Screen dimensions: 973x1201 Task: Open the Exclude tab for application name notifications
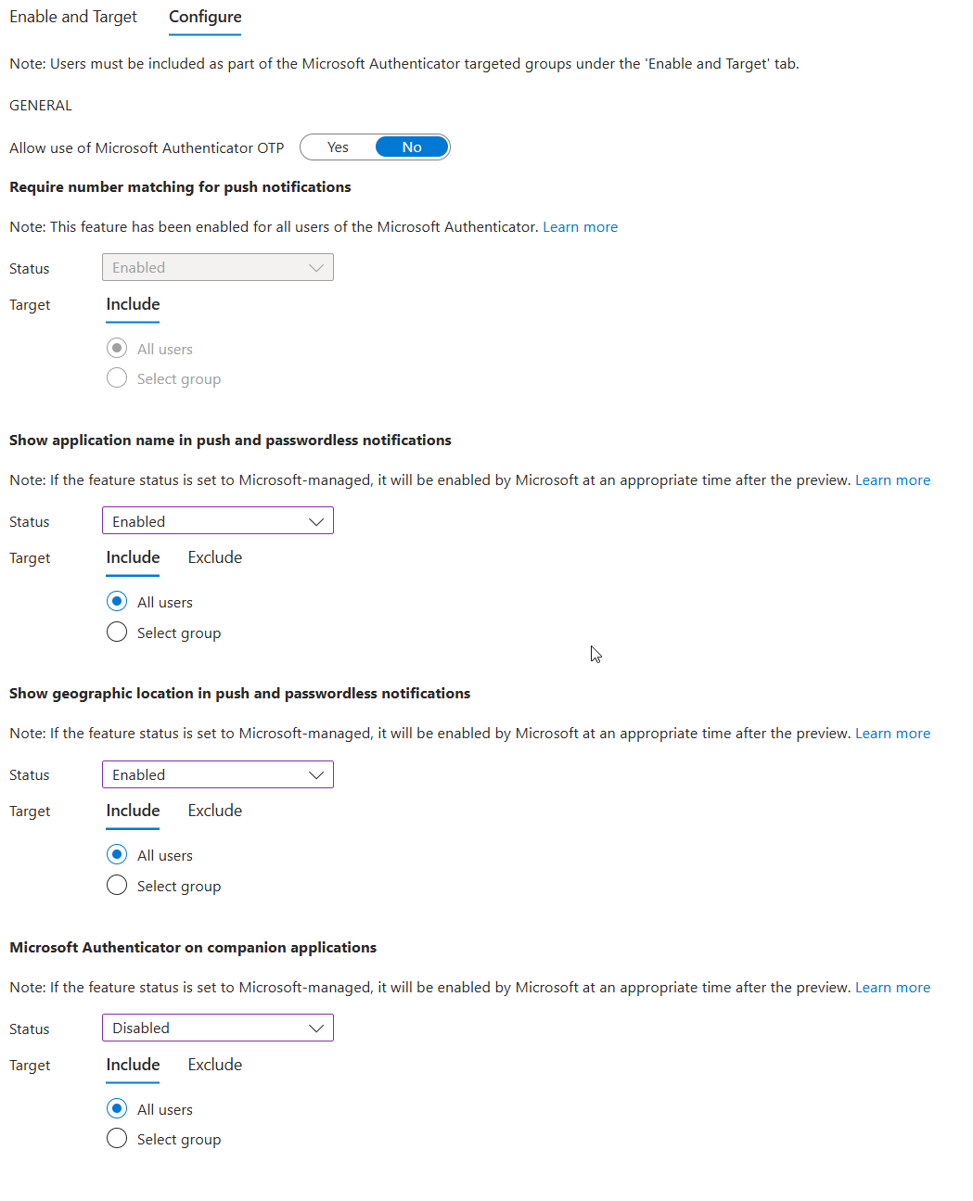214,557
